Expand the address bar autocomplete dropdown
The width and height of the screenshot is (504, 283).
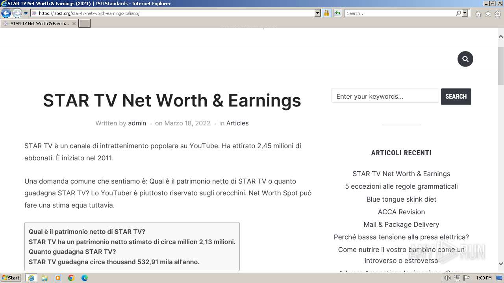coord(318,13)
